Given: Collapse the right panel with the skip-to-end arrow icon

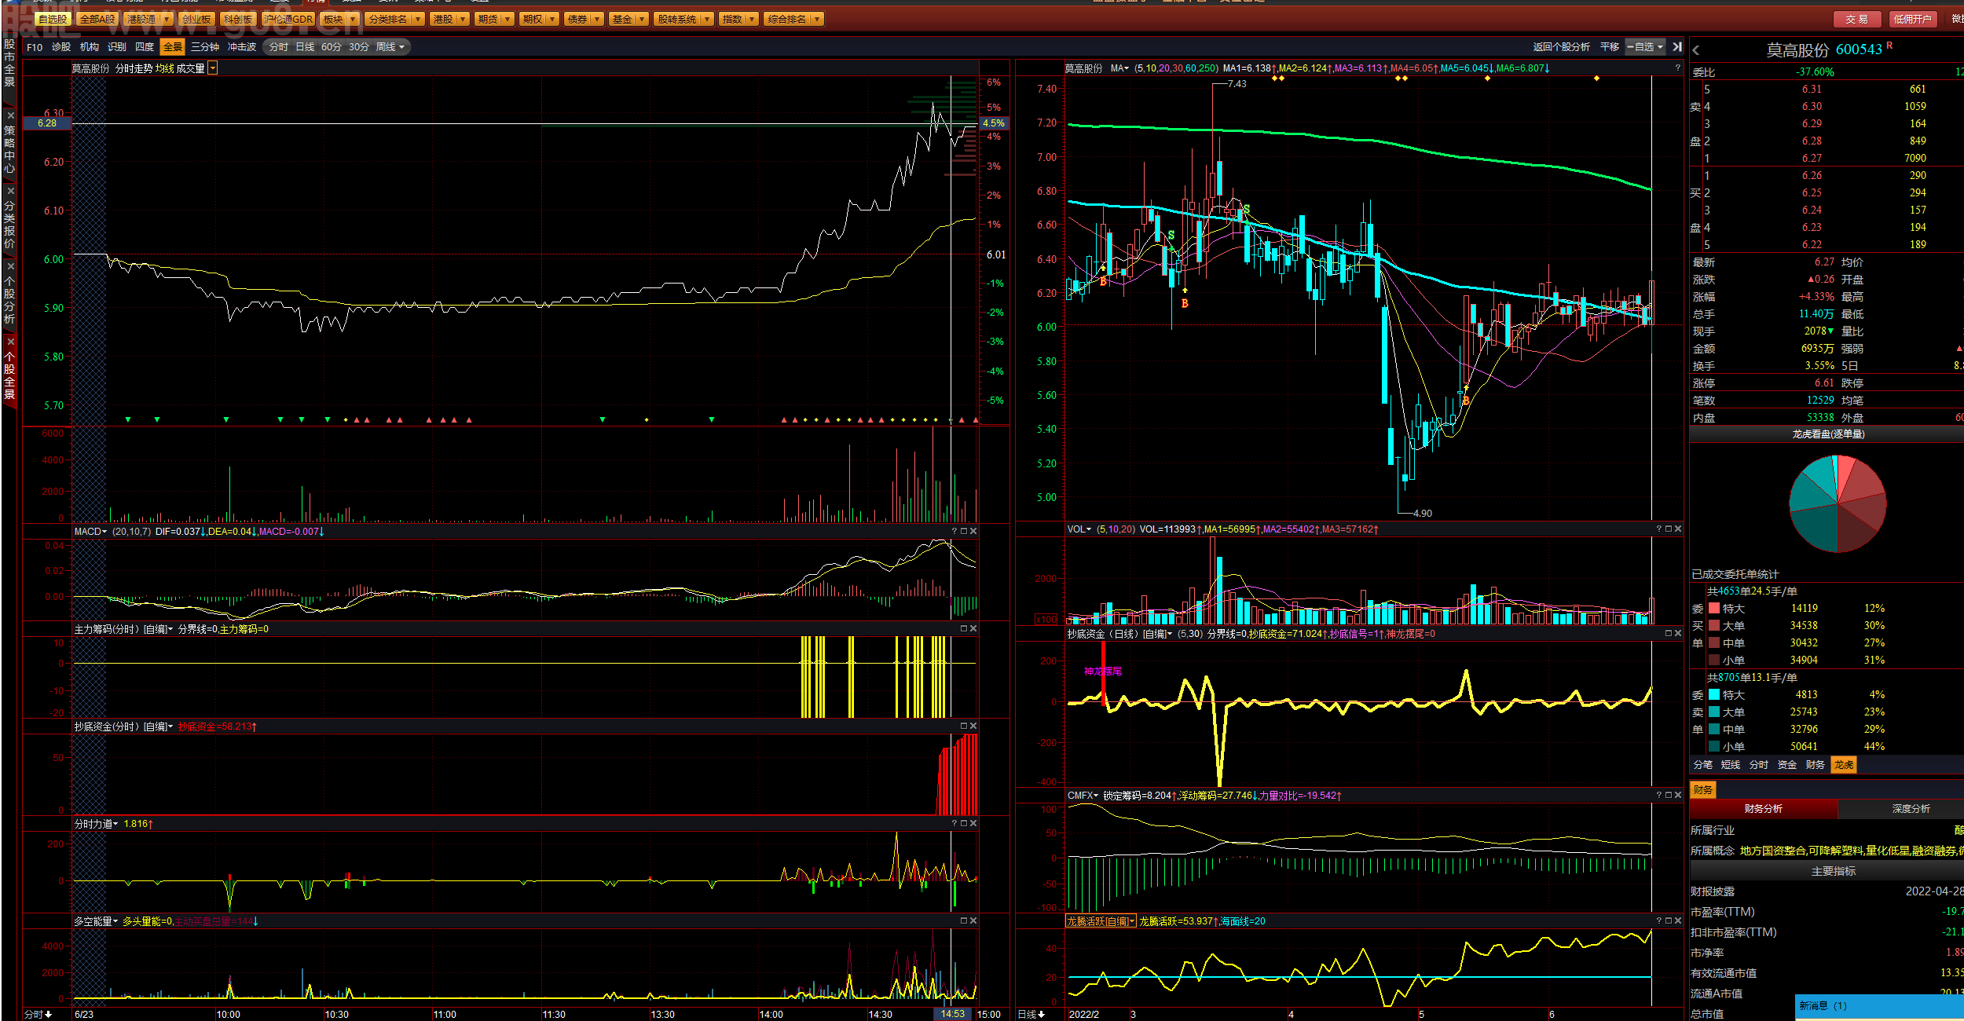Looking at the screenshot, I should coord(1677,47).
